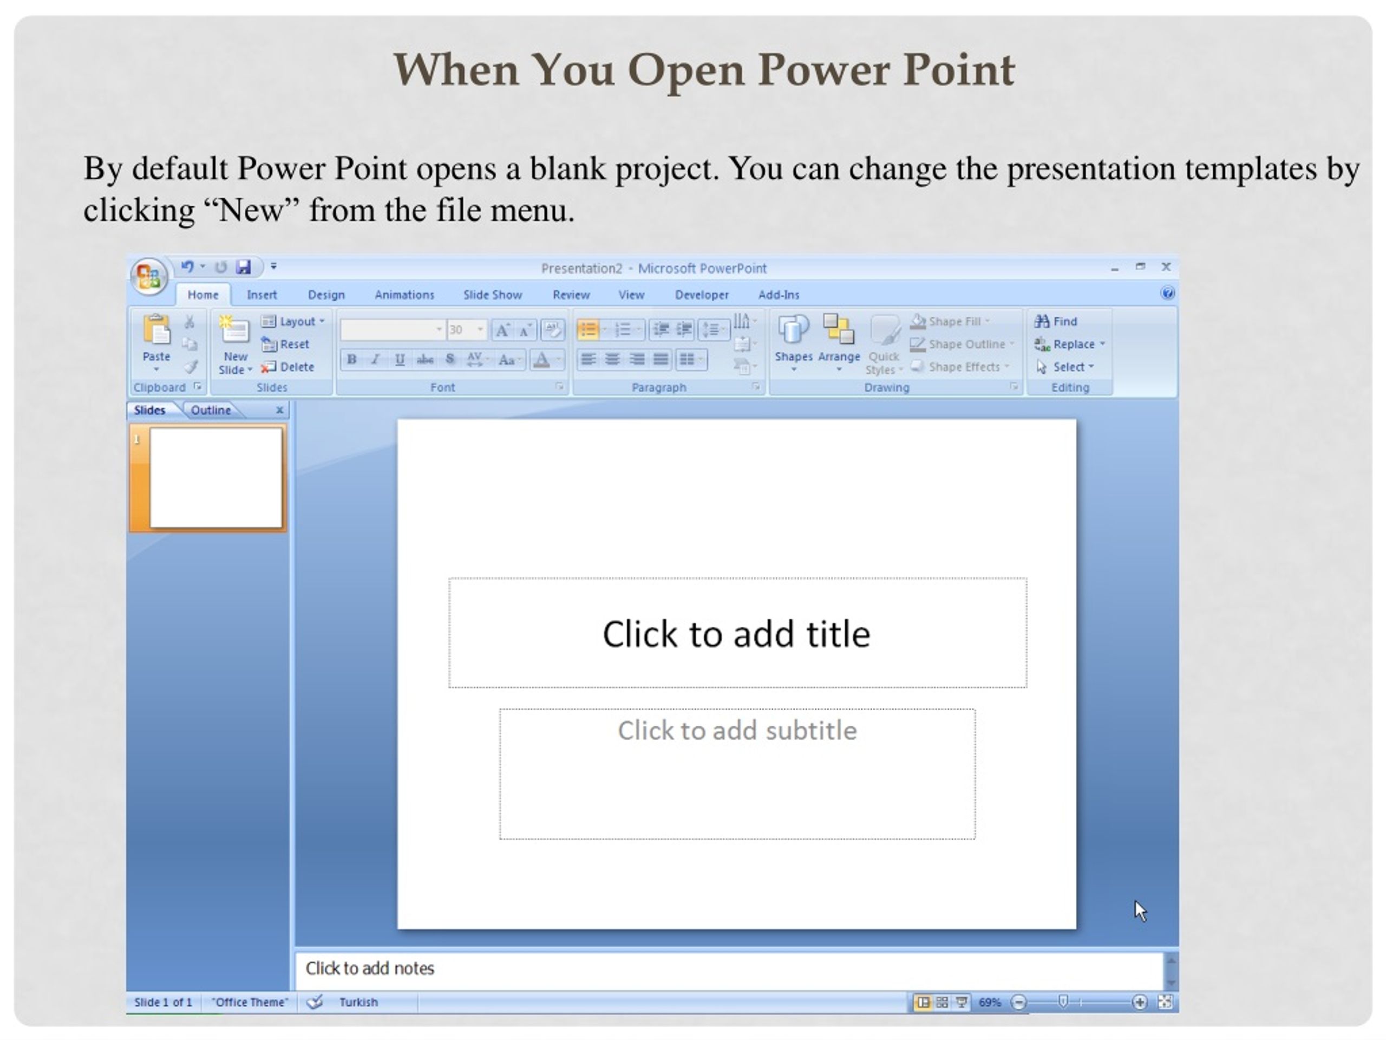Click Turkish language in status bar
The width and height of the screenshot is (1386, 1040).
(x=358, y=1003)
